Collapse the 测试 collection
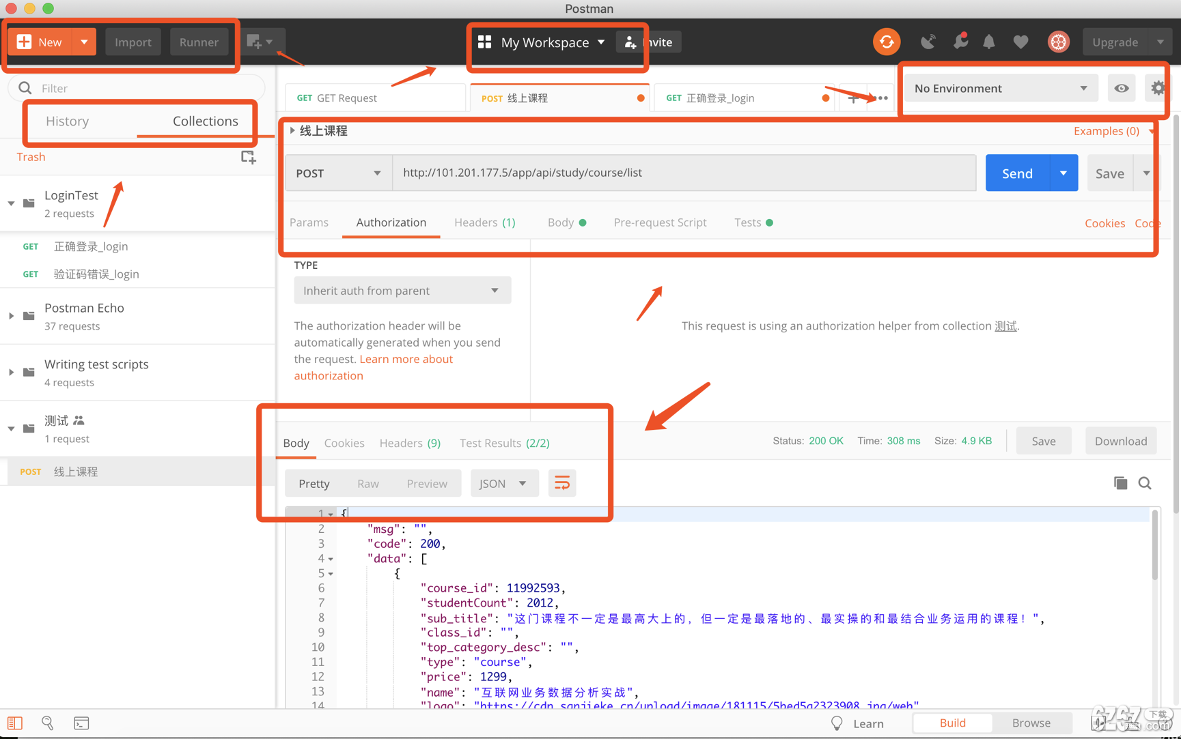The height and width of the screenshot is (739, 1181). 12,429
